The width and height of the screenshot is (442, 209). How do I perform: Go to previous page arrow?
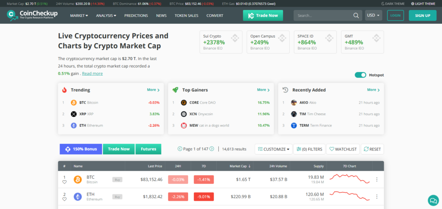coord(180,149)
